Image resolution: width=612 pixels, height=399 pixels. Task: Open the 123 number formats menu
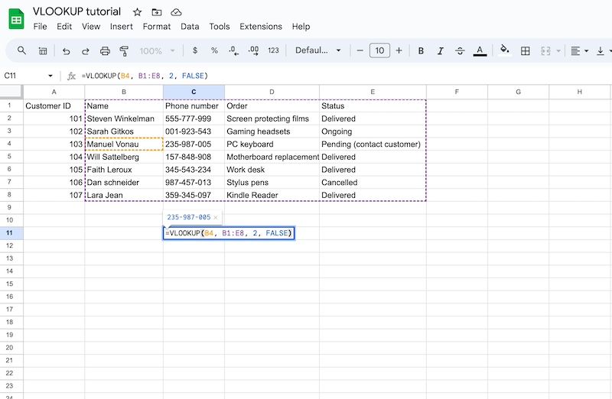273,50
